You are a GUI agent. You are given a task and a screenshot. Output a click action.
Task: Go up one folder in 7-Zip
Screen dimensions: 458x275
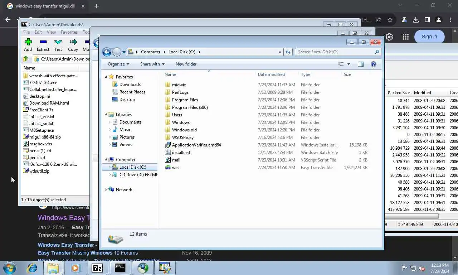coord(25,59)
